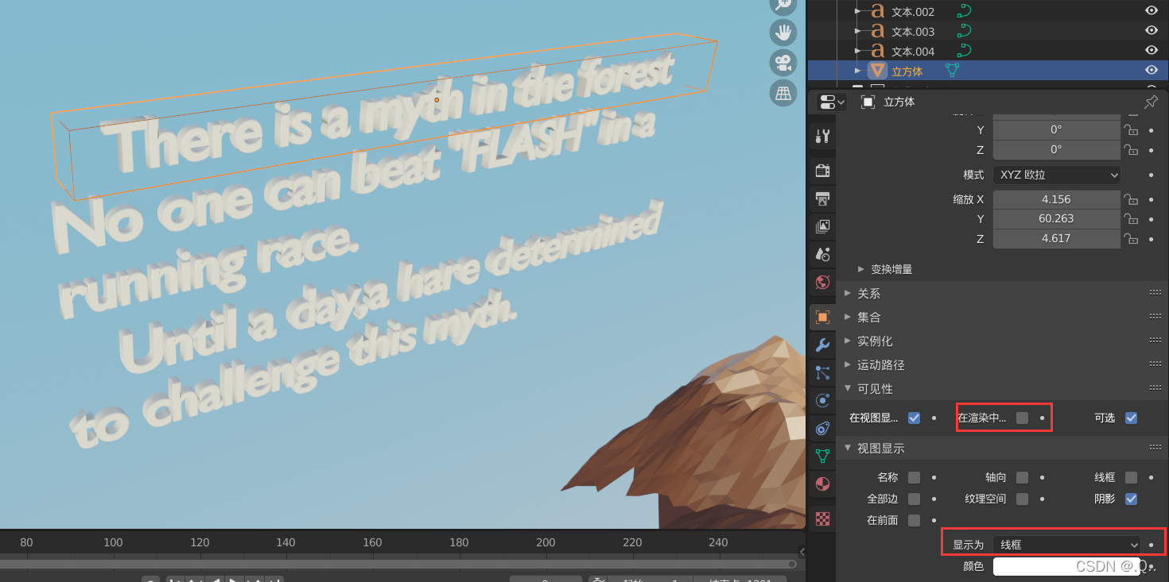
Task: Hide 文本.003 in viewport via eye
Action: [x=1151, y=31]
